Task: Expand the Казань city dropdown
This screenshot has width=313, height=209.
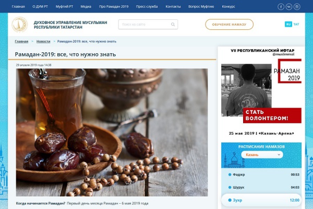Action: [262, 155]
